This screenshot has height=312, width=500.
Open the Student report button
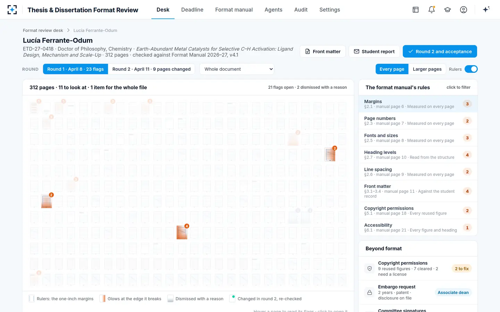click(x=374, y=51)
